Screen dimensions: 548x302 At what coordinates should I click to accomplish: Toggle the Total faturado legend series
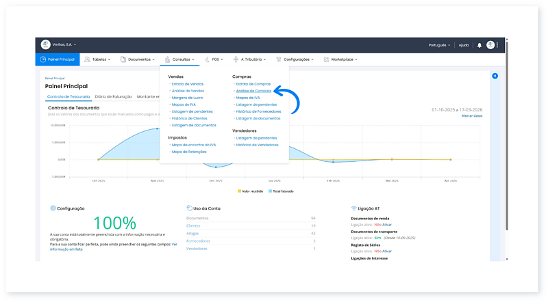[283, 191]
